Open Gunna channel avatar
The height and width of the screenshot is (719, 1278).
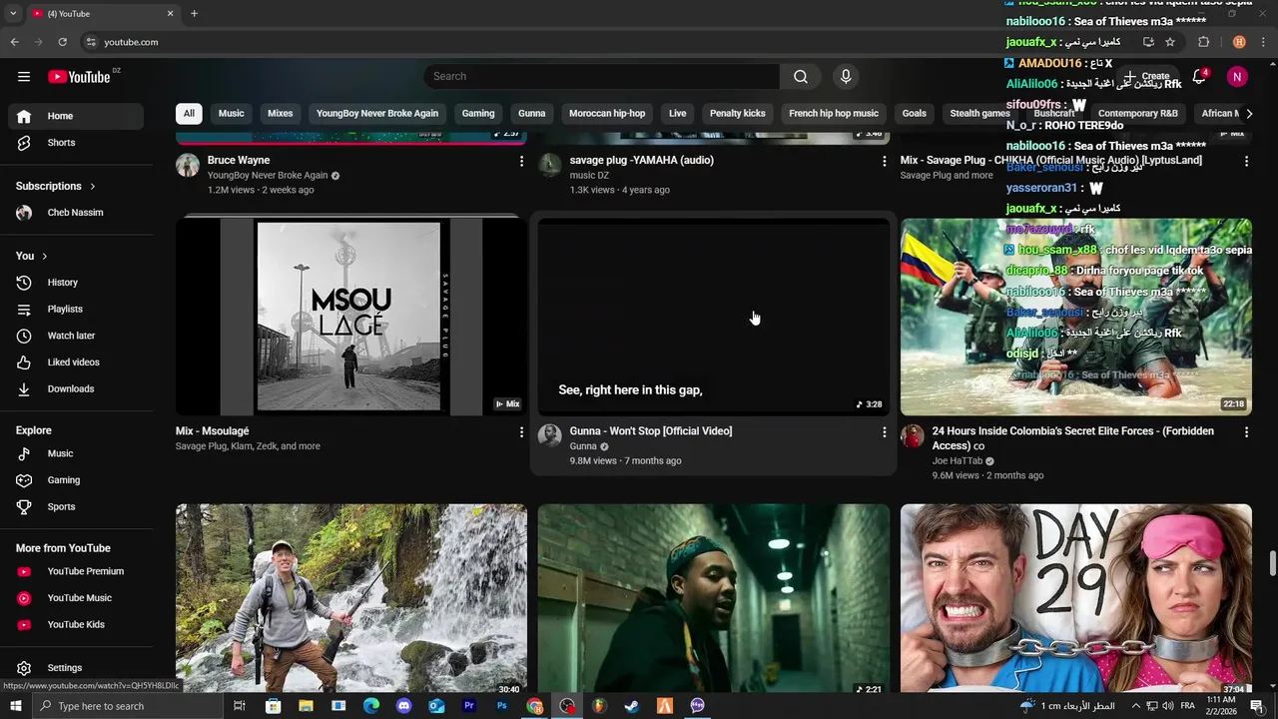(x=550, y=435)
